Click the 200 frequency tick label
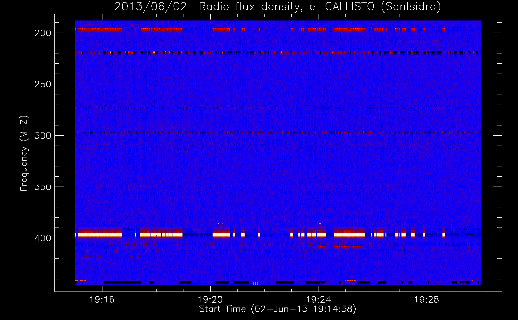The height and width of the screenshot is (320, 518). pos(43,33)
